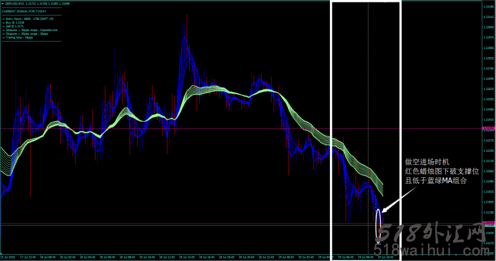Select the lower magenta support line
496x261 pixels.
coord(186,223)
